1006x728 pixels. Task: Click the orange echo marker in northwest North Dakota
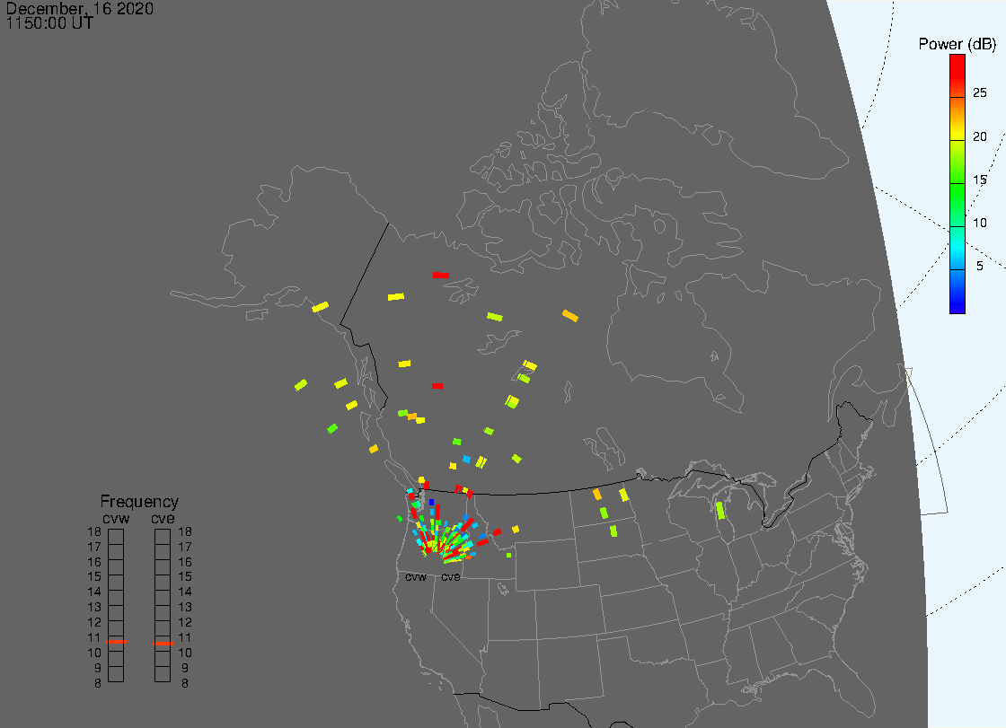click(597, 495)
